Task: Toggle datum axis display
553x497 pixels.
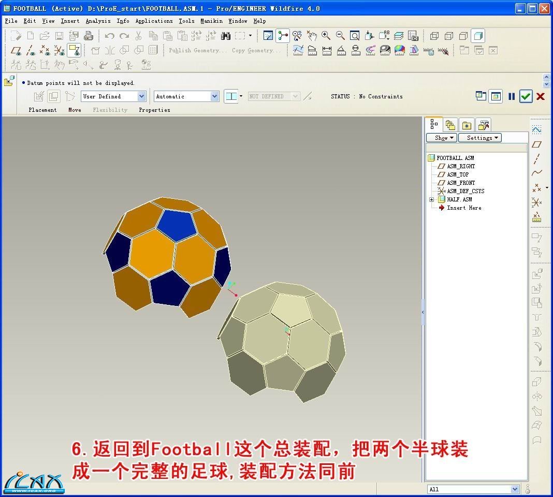Action: 31,50
